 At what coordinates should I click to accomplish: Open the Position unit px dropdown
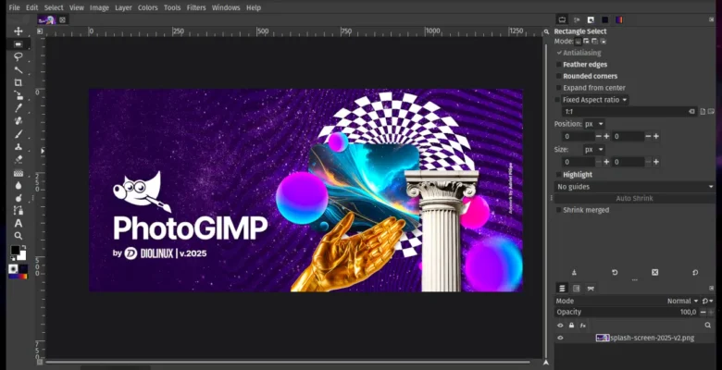coord(594,124)
